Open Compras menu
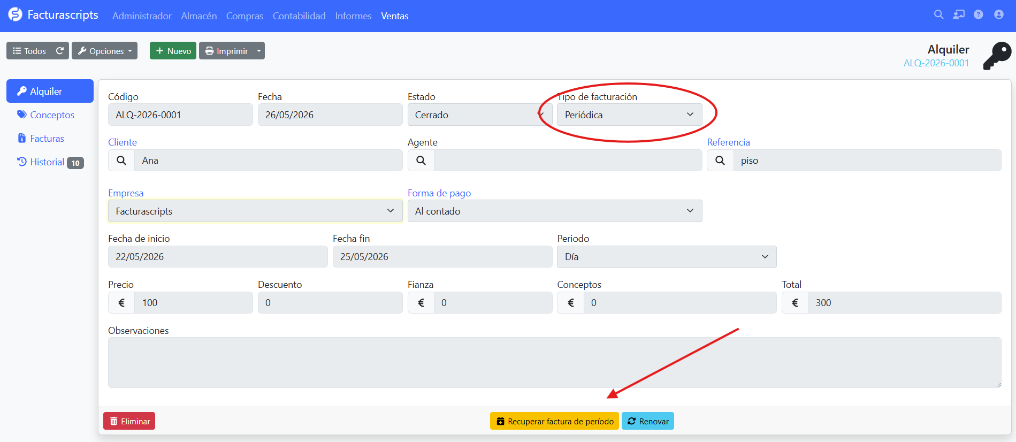1016x442 pixels. [x=245, y=16]
